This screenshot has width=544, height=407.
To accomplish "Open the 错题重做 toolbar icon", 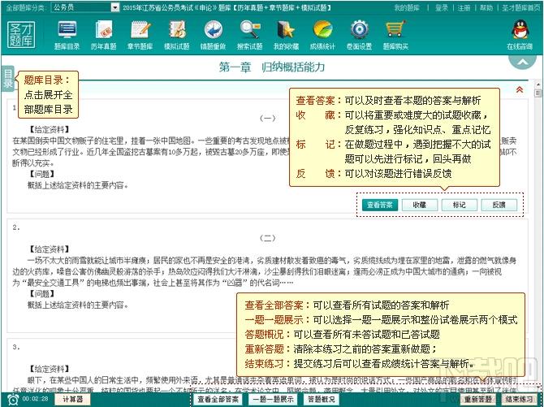I will 213,35.
